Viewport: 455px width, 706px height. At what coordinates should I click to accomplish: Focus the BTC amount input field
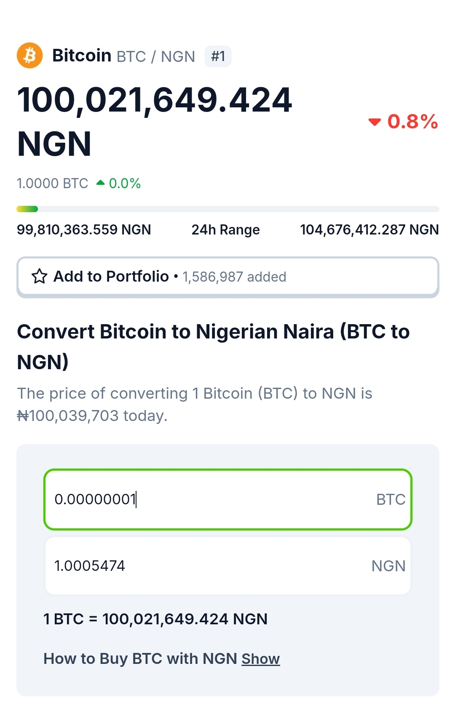(x=211, y=499)
